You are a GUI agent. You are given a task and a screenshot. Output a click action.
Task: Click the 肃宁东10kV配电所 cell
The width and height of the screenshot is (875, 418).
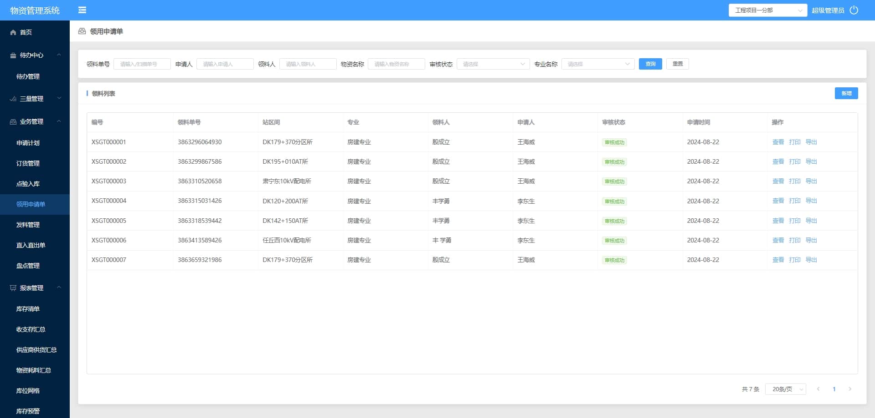click(x=287, y=181)
